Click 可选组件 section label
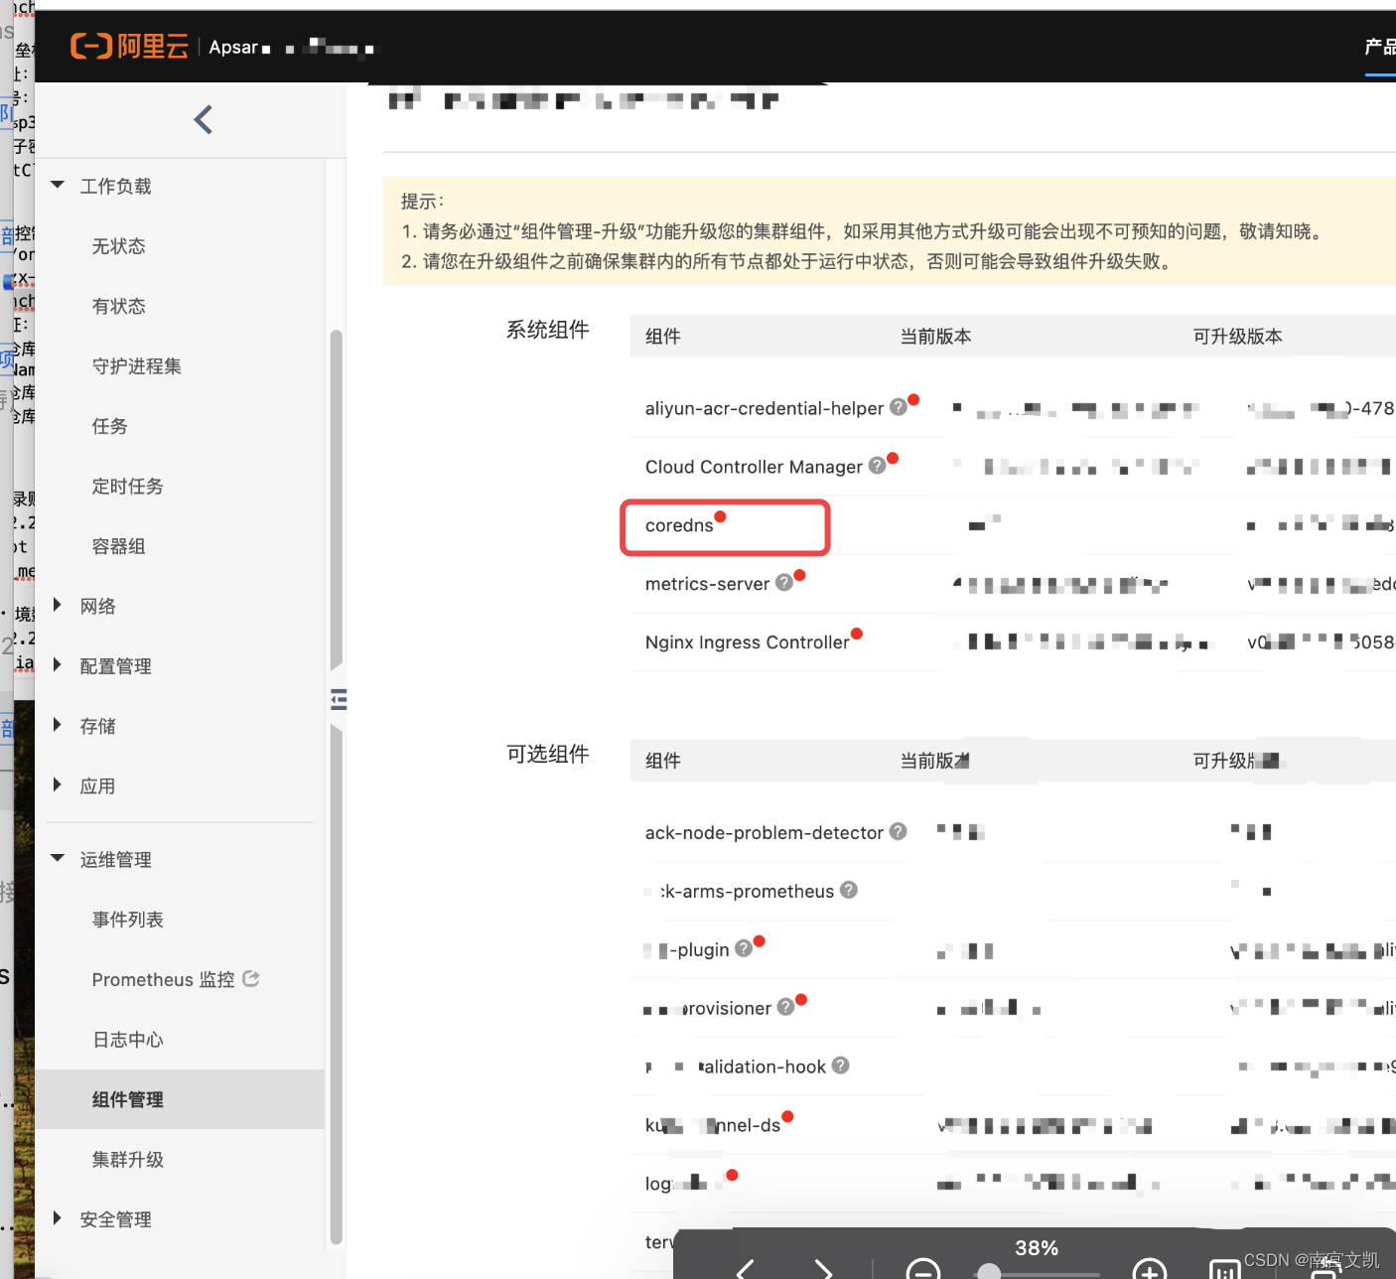 pyautogui.click(x=548, y=754)
